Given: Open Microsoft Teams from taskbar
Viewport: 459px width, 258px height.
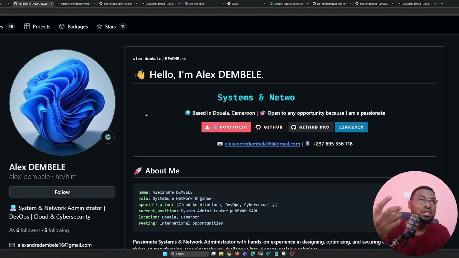Looking at the screenshot, I should pyautogui.click(x=245, y=254).
